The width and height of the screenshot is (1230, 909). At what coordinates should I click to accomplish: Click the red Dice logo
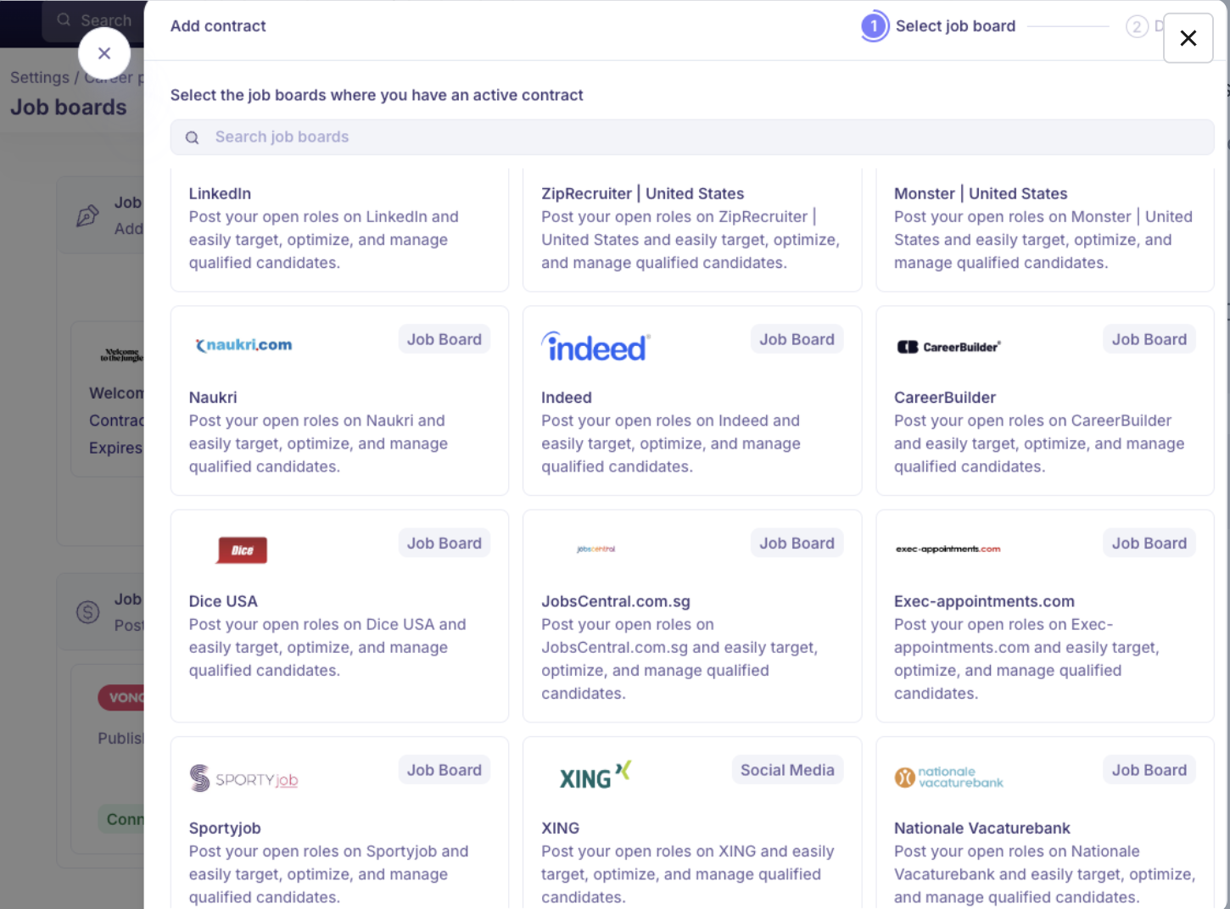click(x=242, y=550)
